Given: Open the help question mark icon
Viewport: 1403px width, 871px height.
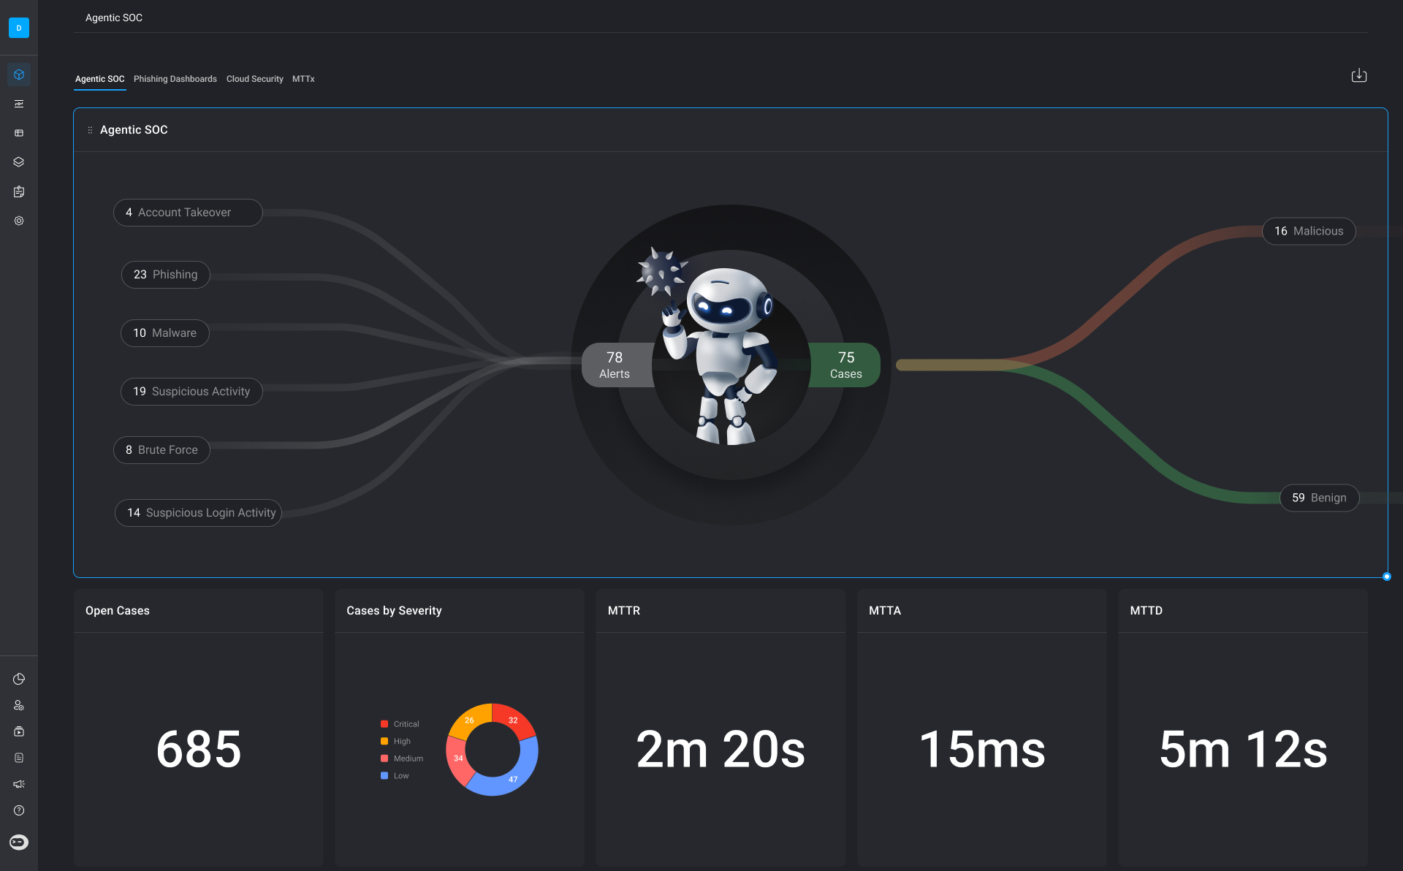Looking at the screenshot, I should tap(19, 810).
